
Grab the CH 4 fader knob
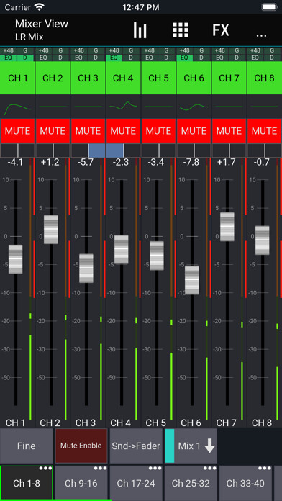tap(122, 249)
